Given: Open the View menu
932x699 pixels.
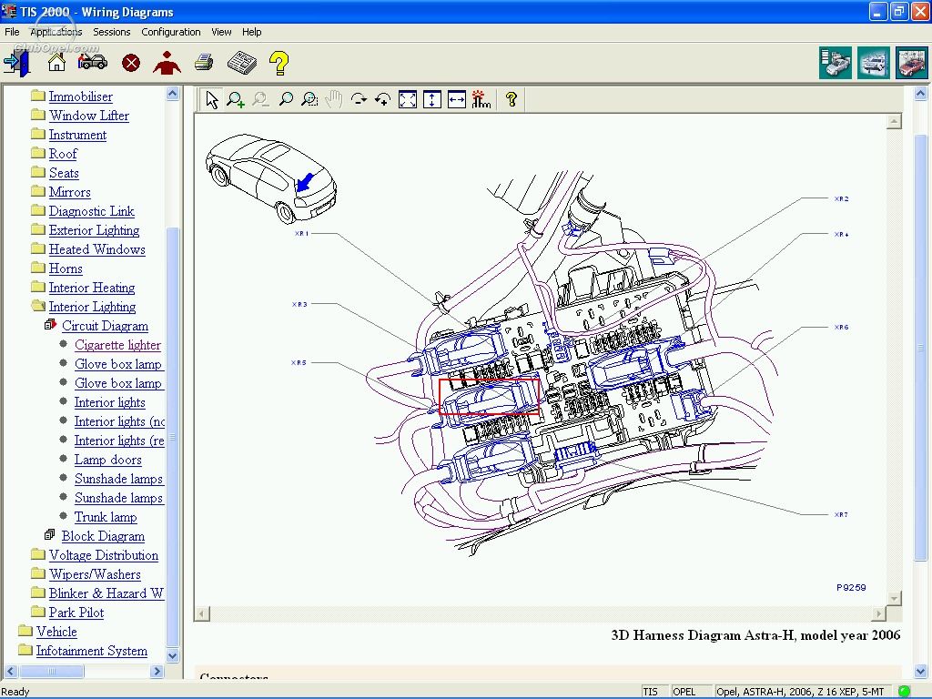Looking at the screenshot, I should point(221,32).
